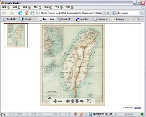Click the Fx:[117M 0%] status text

click(x=34, y=114)
